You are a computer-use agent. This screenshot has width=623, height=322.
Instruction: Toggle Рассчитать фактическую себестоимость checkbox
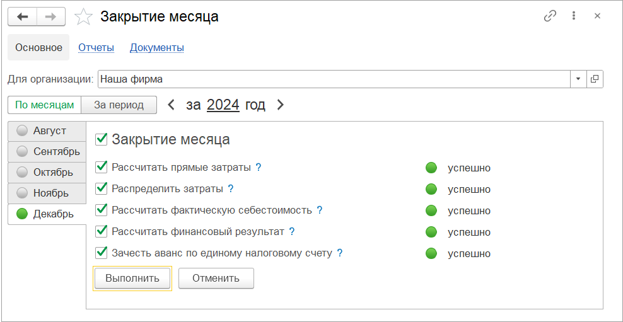(101, 210)
